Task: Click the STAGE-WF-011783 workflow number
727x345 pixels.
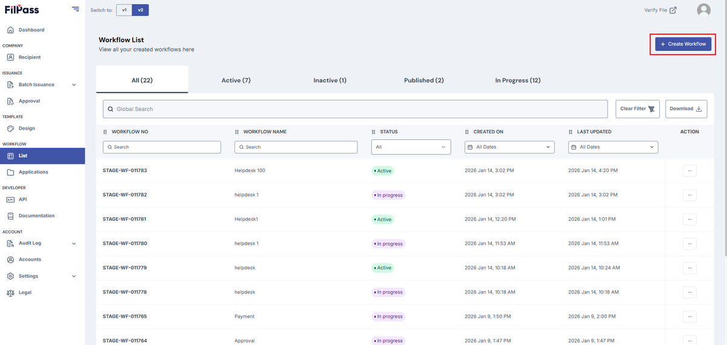Action: click(125, 170)
